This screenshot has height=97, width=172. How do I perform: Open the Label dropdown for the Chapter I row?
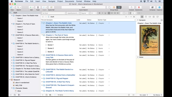click(x=83, y=23)
